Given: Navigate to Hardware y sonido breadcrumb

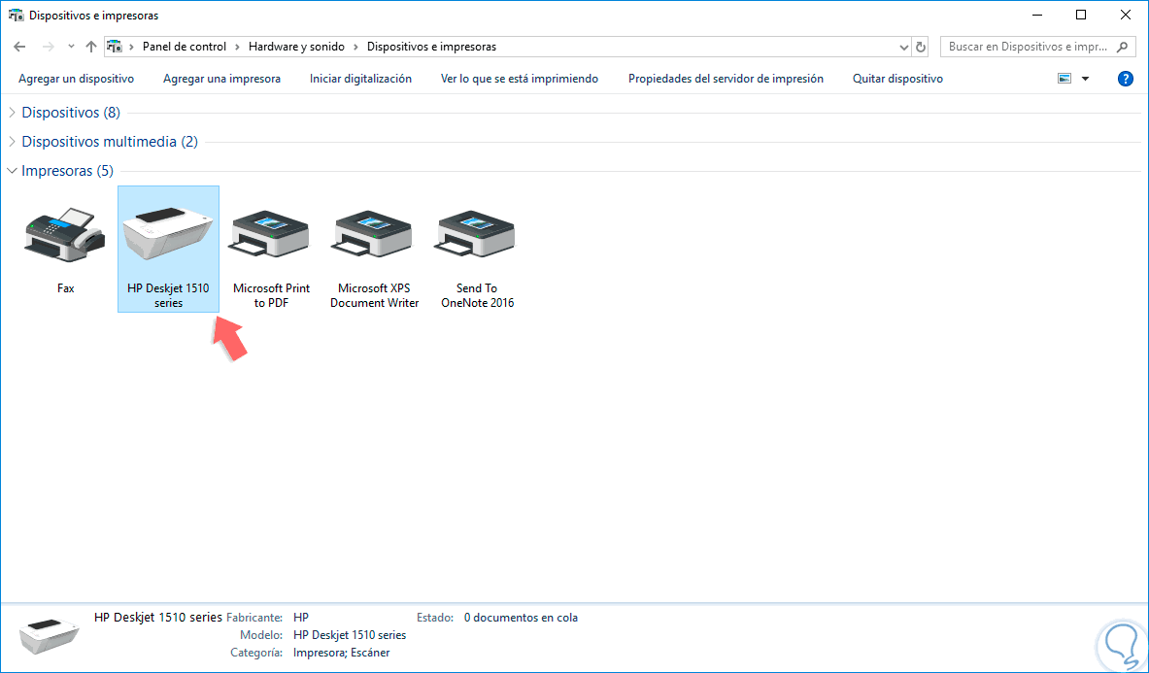Looking at the screenshot, I should [296, 47].
